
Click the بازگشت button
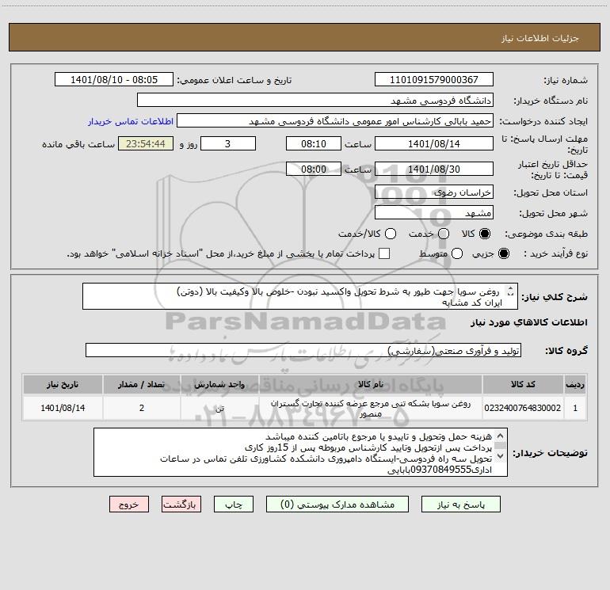click(x=181, y=504)
